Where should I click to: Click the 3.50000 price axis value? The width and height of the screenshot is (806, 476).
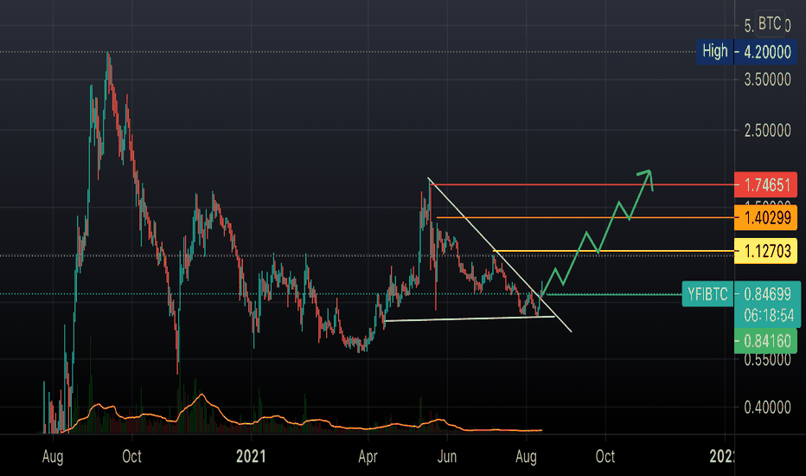click(x=767, y=80)
